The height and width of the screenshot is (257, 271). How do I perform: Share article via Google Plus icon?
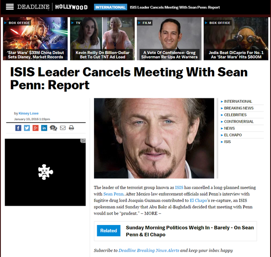click(x=35, y=128)
